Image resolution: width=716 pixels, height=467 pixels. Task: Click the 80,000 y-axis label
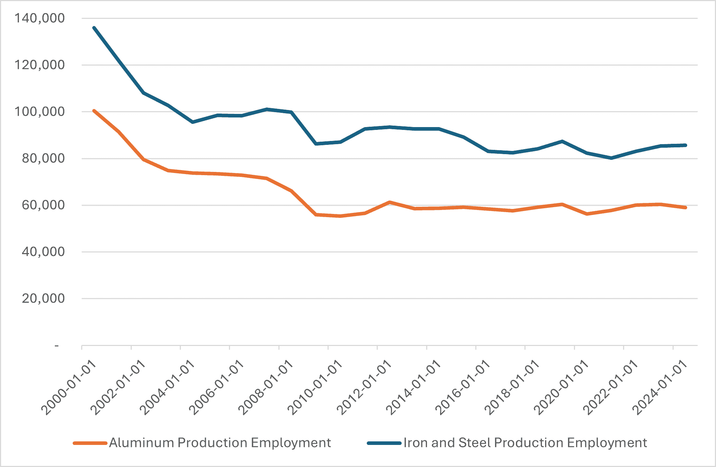tap(43, 158)
